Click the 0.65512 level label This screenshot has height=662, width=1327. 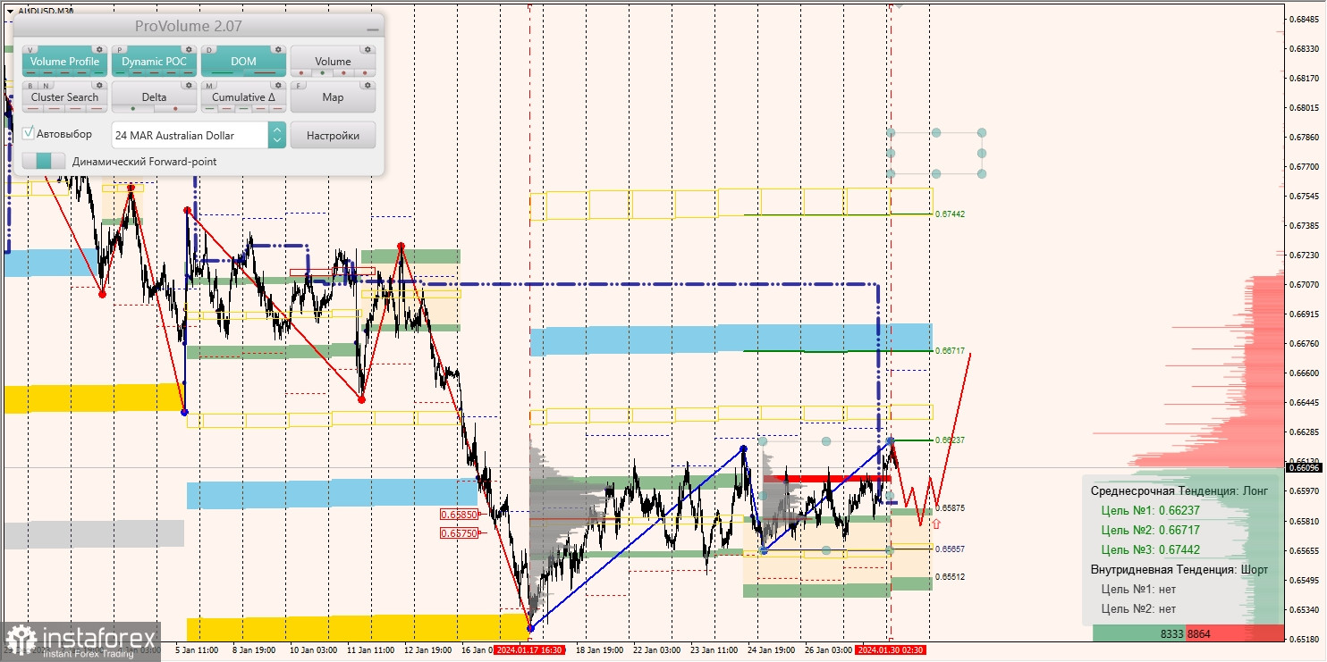click(950, 577)
